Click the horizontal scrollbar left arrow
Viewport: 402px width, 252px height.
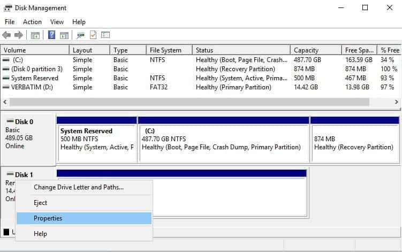(x=5, y=102)
